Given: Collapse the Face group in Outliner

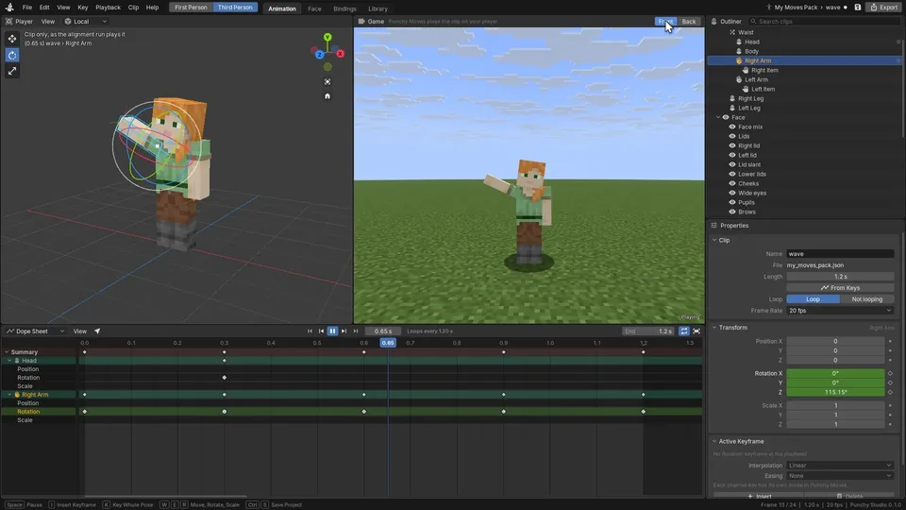Looking at the screenshot, I should pos(718,117).
